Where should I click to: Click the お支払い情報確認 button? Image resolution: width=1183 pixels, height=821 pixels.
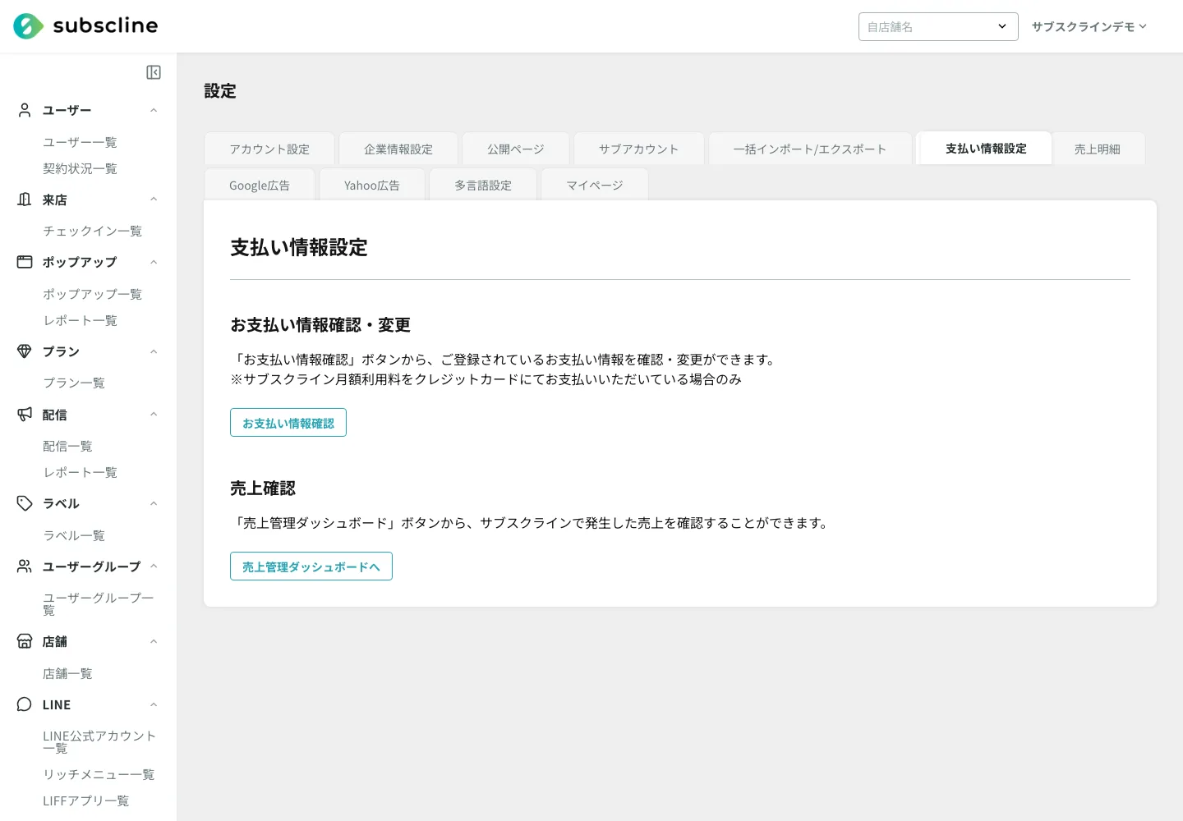(x=288, y=423)
